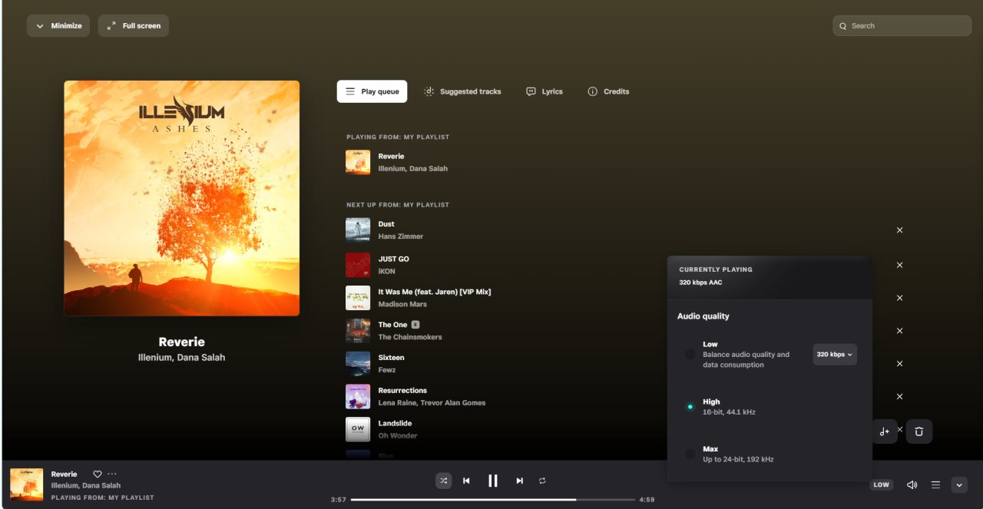Open artist Madison Mars link

[x=402, y=304]
